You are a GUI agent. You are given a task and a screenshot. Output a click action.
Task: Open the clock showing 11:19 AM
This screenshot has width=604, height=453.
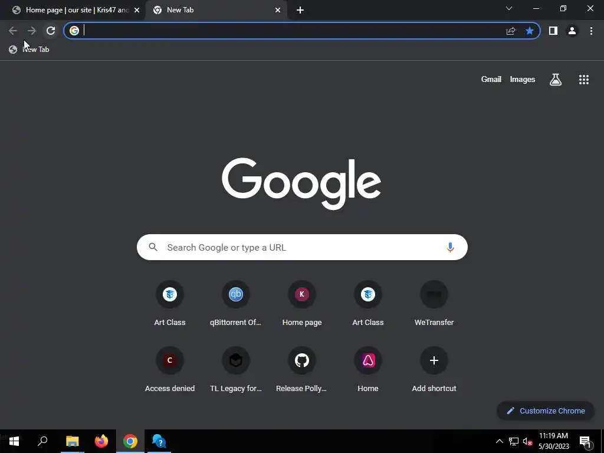click(x=553, y=441)
